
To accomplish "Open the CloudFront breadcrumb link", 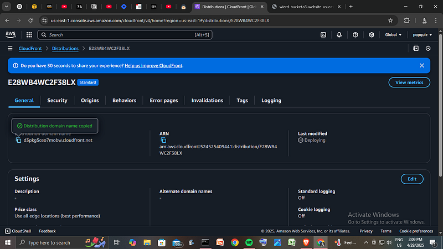I will [x=30, y=49].
